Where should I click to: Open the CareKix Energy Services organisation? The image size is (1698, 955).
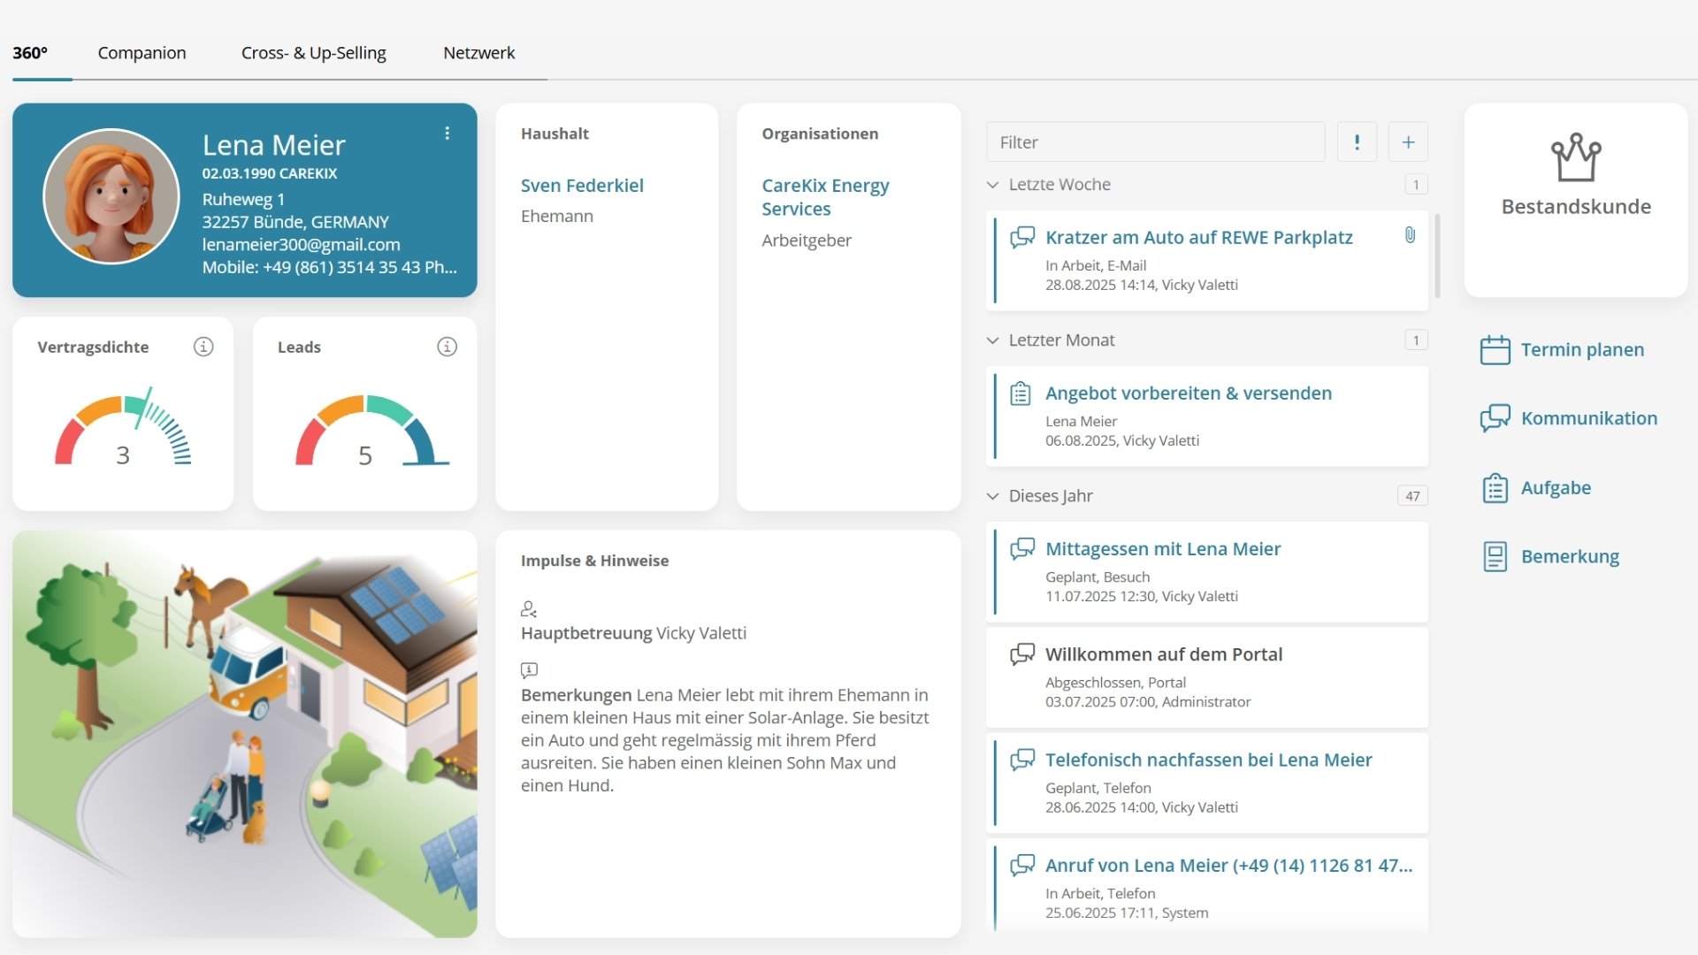click(825, 196)
